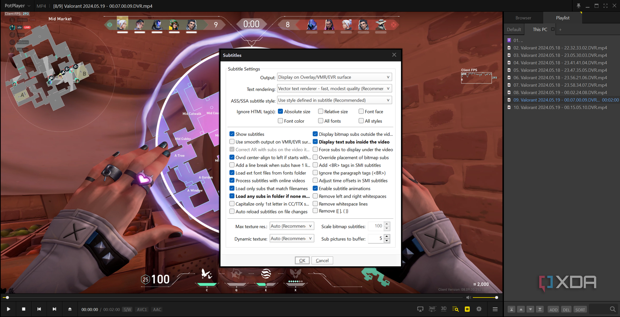Enable the Relative size checkbox
This screenshot has height=317, width=620.
pyautogui.click(x=321, y=111)
